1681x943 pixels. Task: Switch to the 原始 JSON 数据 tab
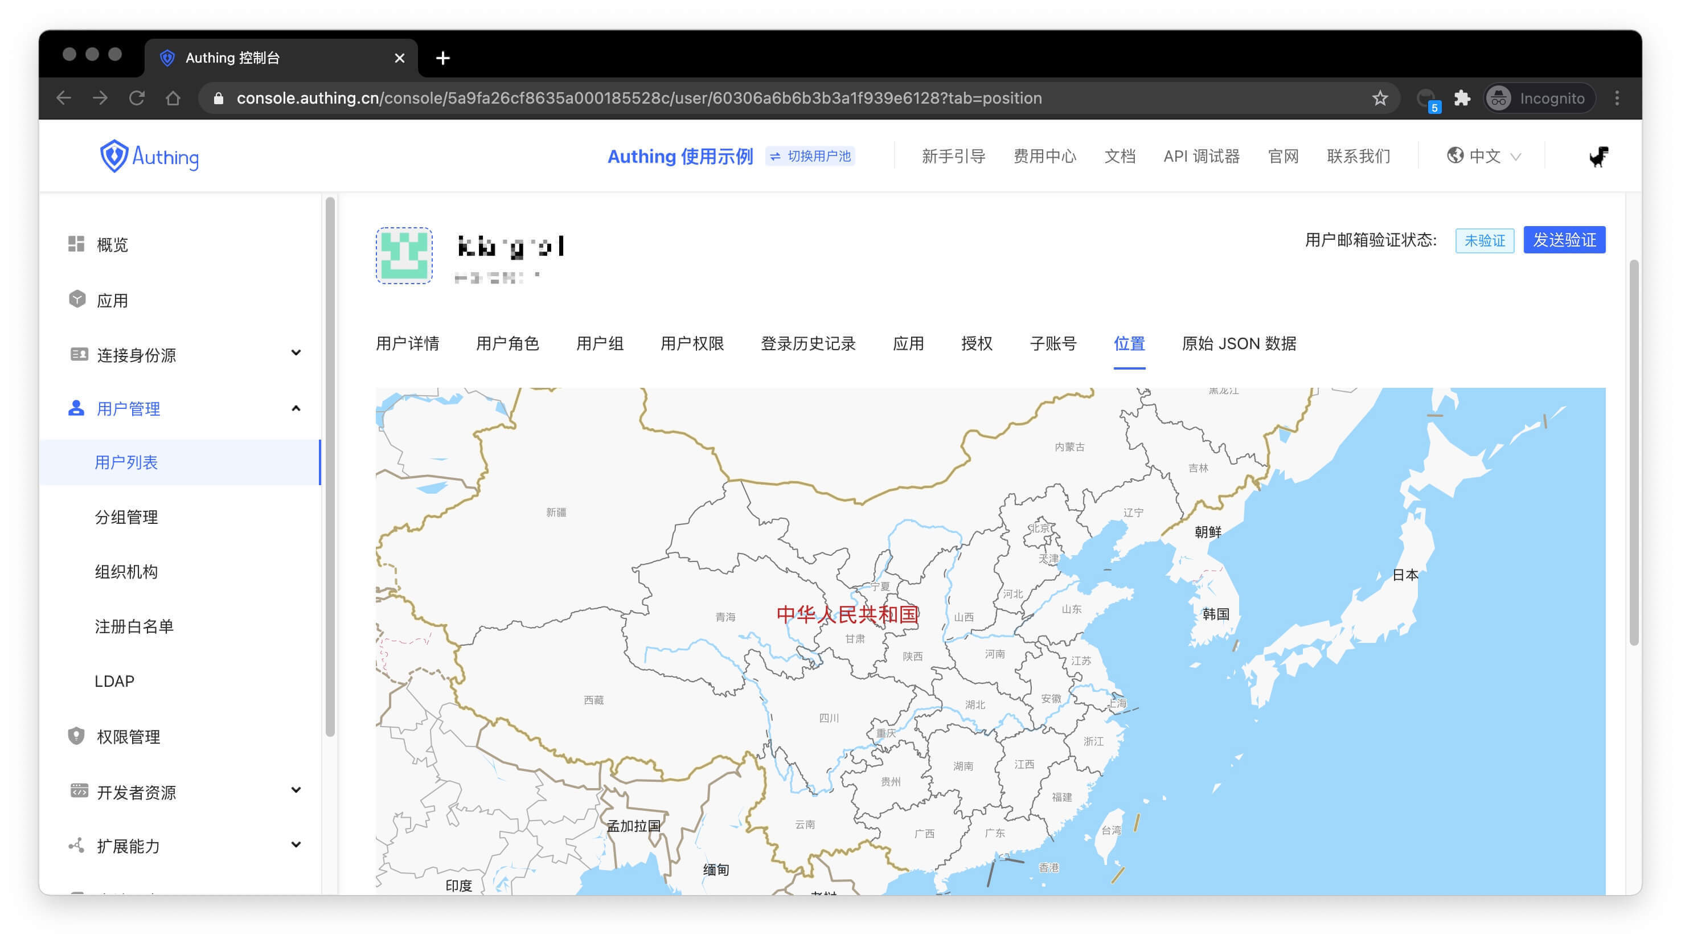click(1238, 344)
